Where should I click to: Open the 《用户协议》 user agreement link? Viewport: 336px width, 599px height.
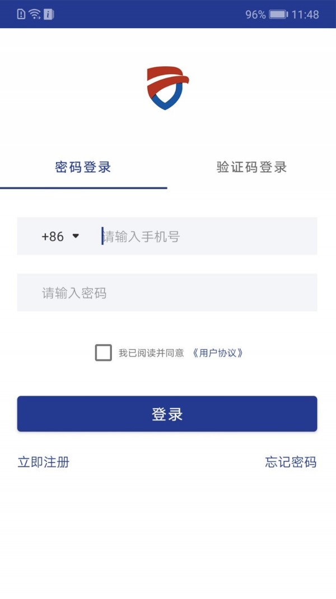pos(217,353)
